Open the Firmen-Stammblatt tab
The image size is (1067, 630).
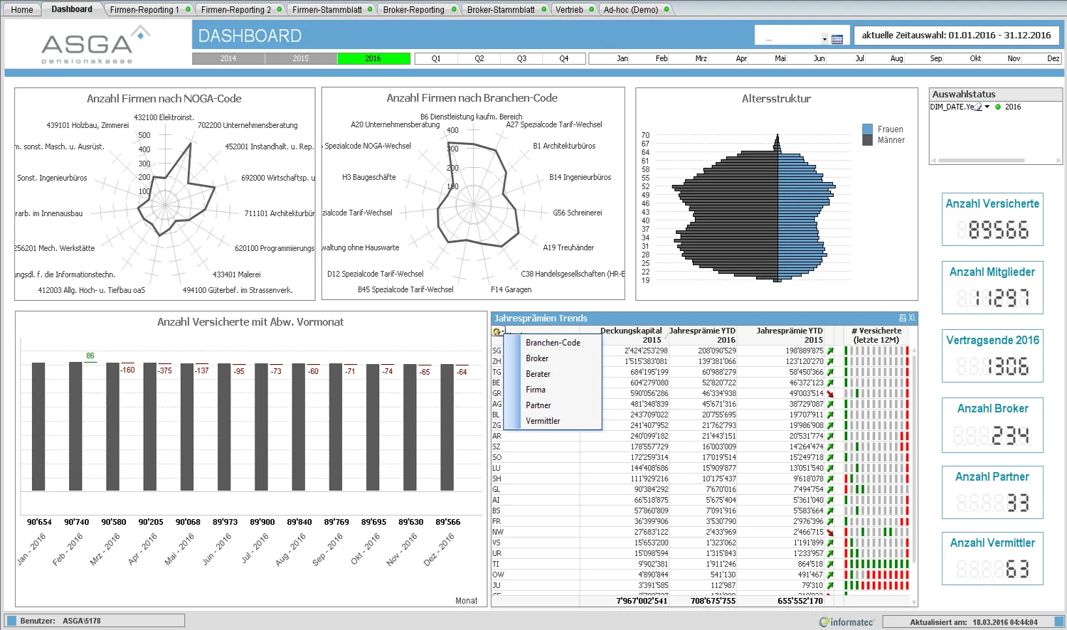click(x=327, y=9)
